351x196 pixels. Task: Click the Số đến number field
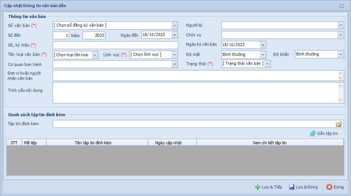coord(61,35)
